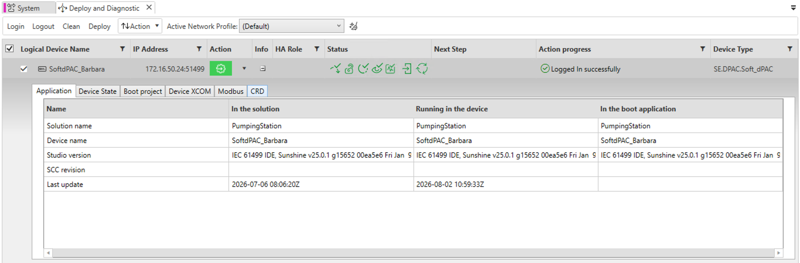
Task: Open the Boot project tab
Action: pyautogui.click(x=143, y=91)
